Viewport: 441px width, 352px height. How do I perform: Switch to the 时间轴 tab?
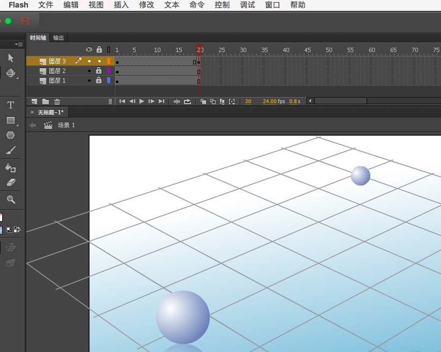38,38
